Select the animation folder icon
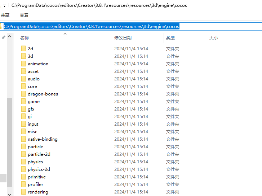 tap(23, 64)
